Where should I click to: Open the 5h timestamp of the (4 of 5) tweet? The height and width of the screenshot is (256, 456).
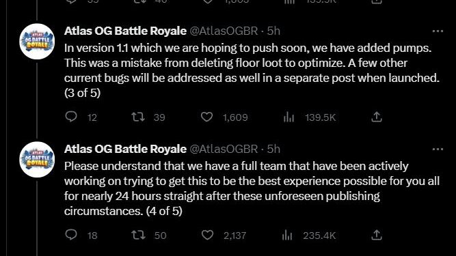pyautogui.click(x=273, y=149)
